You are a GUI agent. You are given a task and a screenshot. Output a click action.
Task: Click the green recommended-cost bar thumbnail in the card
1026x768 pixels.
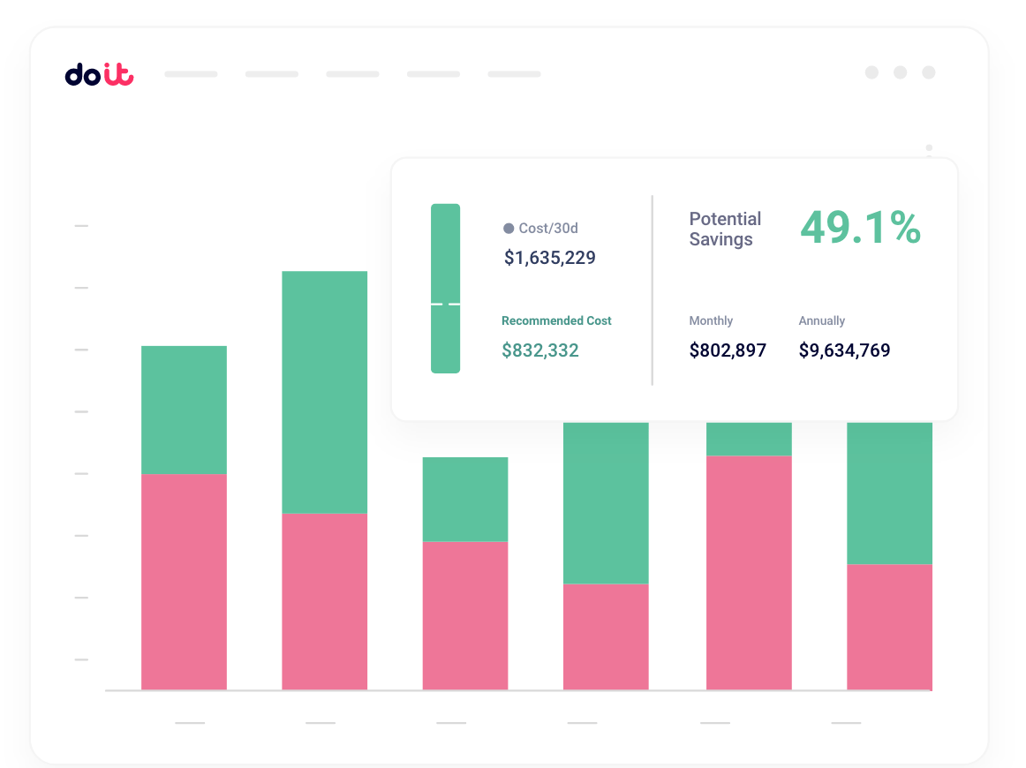[x=445, y=287]
